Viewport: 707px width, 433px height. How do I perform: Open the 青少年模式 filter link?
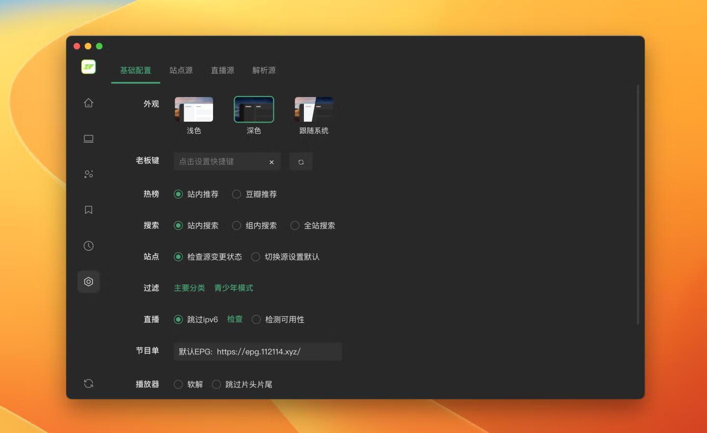tap(234, 288)
